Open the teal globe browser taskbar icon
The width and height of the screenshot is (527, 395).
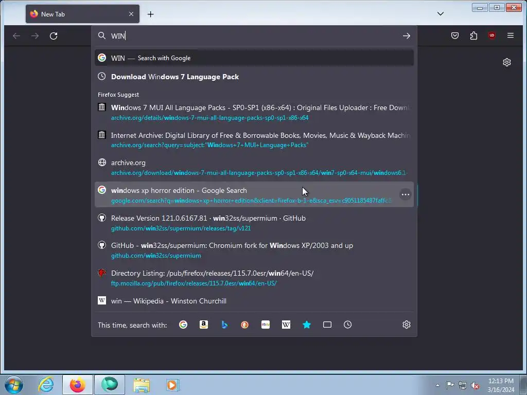coord(110,385)
